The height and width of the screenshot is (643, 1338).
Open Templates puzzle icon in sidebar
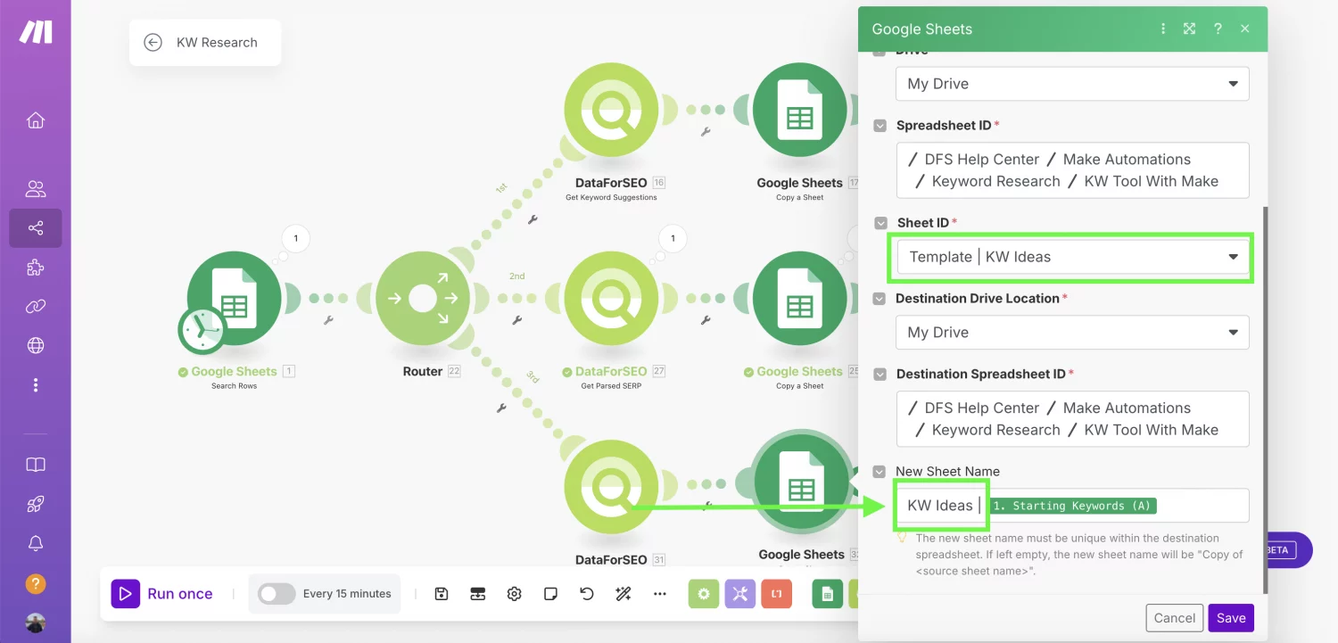36,268
